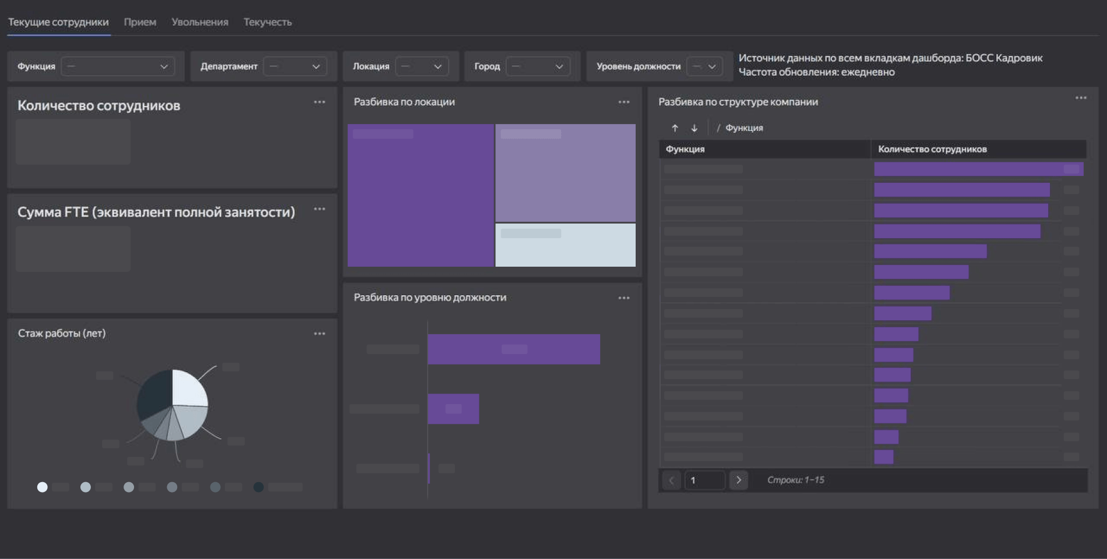Toggle the darkest last legend dot in pie chart
The image size is (1107, 559).
pyautogui.click(x=259, y=487)
